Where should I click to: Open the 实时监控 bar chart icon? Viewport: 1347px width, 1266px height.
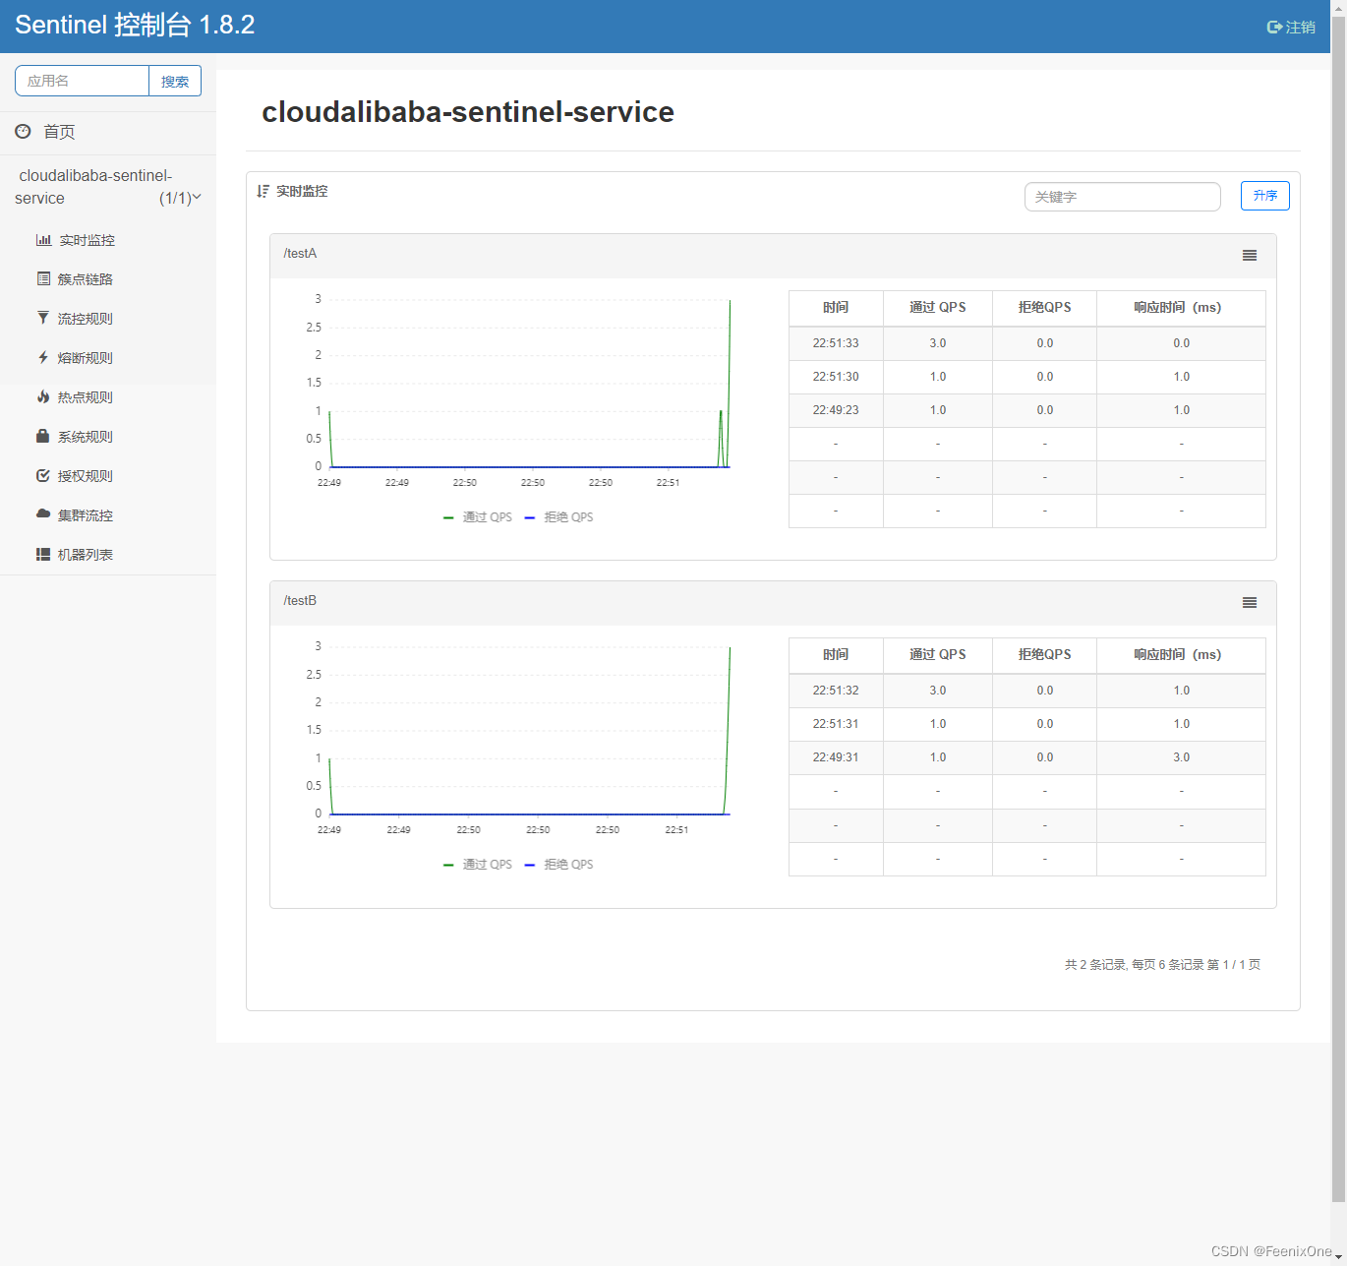43,240
